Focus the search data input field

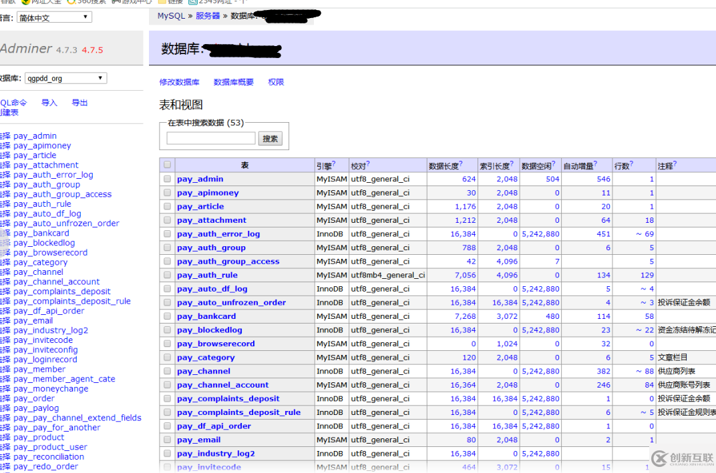point(211,138)
